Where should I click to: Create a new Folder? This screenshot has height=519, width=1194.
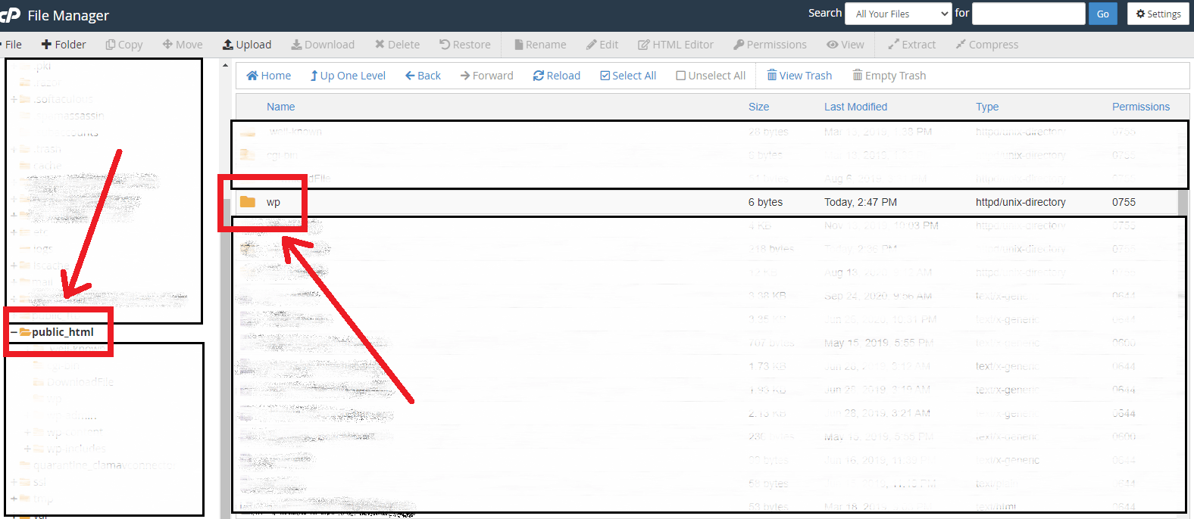coord(64,45)
